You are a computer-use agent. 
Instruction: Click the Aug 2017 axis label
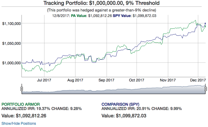[75, 80]
